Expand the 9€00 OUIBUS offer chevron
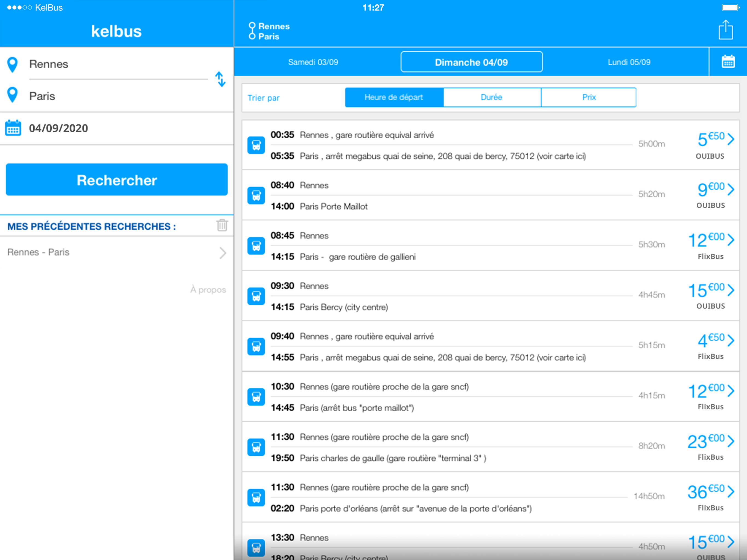Viewport: 747px width, 560px height. point(731,189)
